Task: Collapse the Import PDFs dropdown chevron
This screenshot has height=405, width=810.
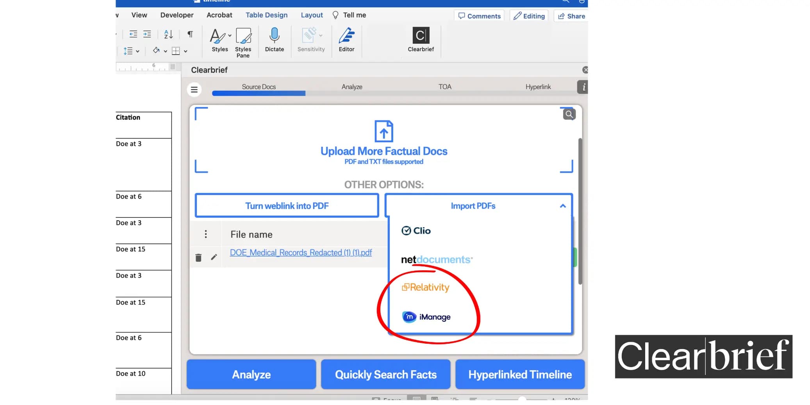Action: pyautogui.click(x=562, y=205)
